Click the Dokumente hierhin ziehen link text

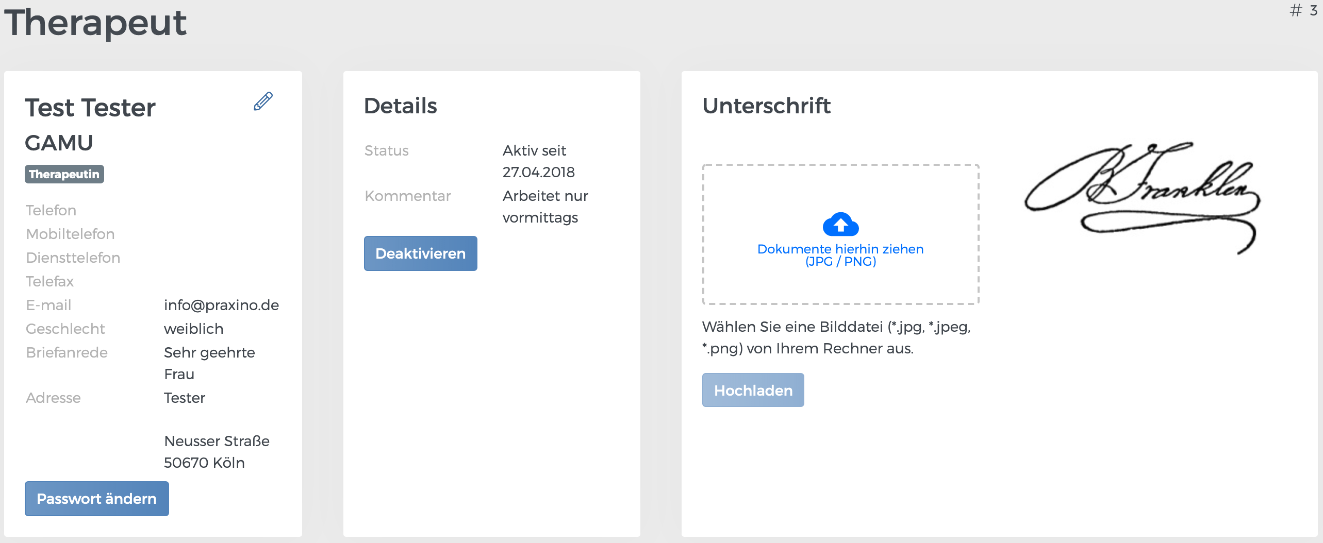coord(840,249)
